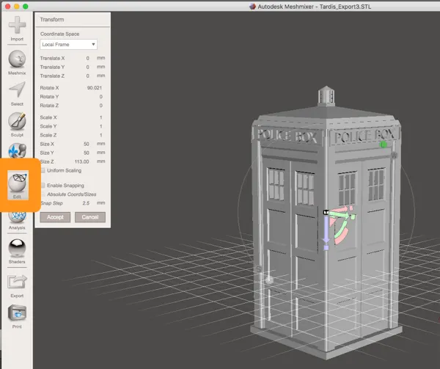Image resolution: width=440 pixels, height=369 pixels.
Task: Open the Meshmix library
Action: tap(17, 62)
